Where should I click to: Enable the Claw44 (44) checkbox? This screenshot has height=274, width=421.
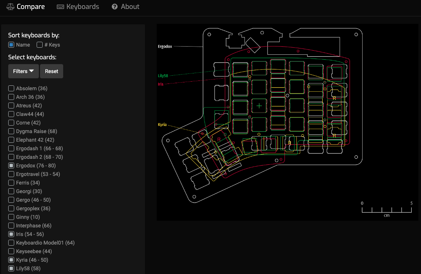pos(11,114)
